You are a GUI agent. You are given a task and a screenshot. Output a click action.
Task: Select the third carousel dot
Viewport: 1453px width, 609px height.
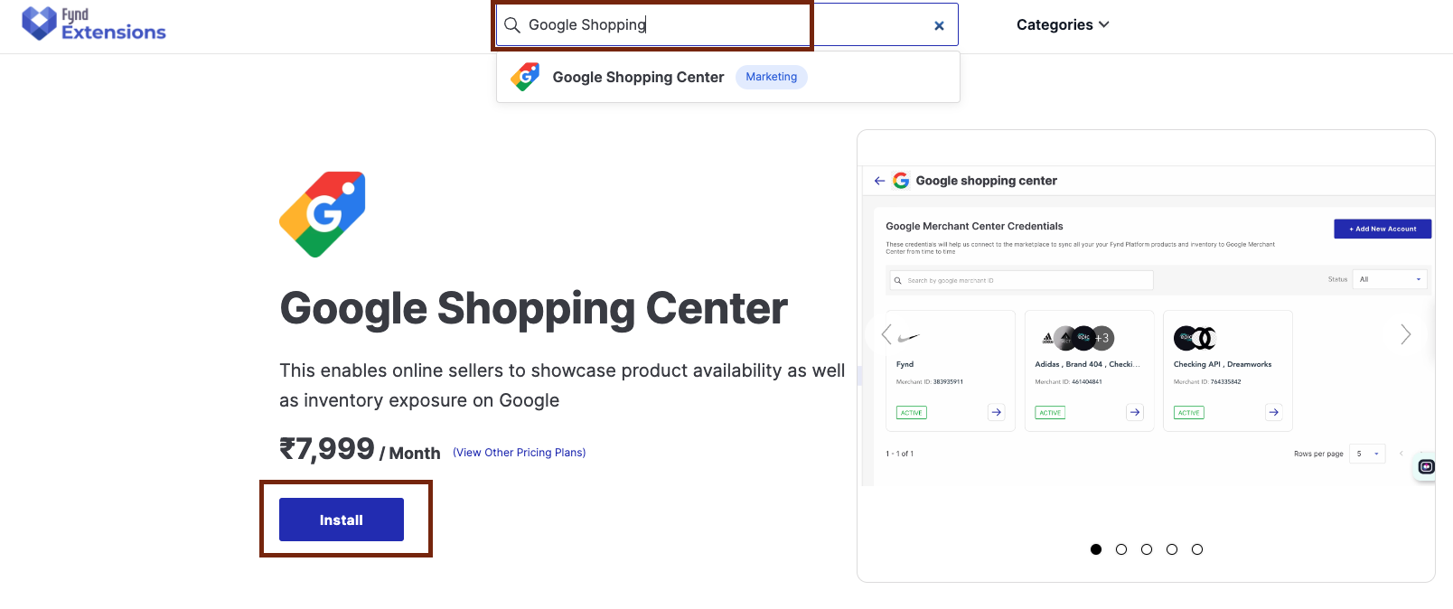(x=1147, y=549)
